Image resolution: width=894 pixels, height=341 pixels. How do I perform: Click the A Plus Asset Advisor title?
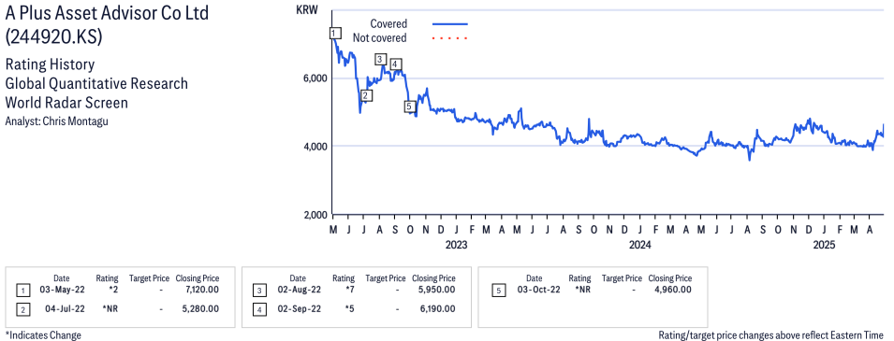pos(108,12)
